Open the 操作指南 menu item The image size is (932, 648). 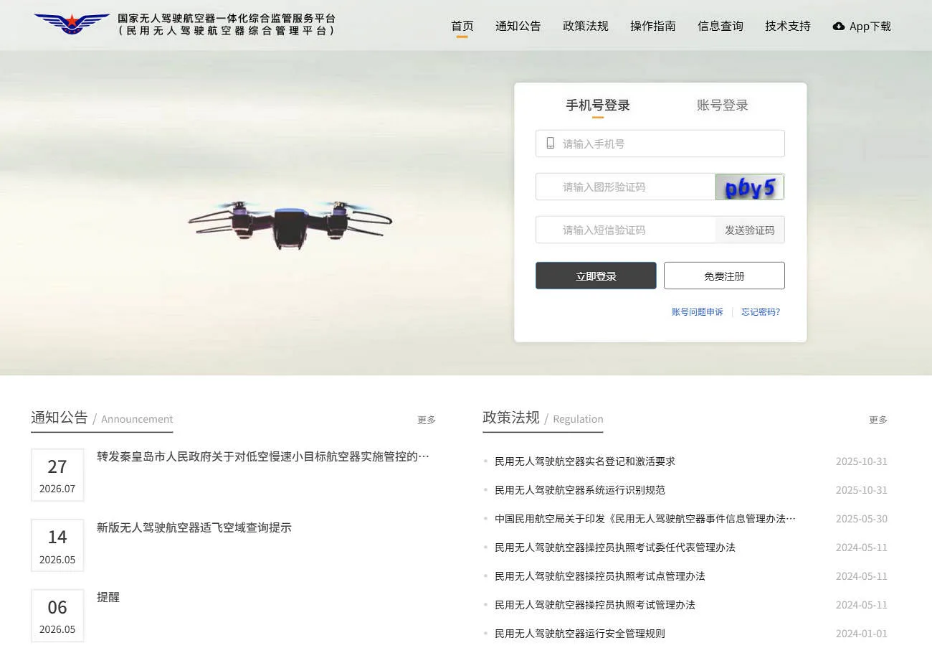[653, 26]
